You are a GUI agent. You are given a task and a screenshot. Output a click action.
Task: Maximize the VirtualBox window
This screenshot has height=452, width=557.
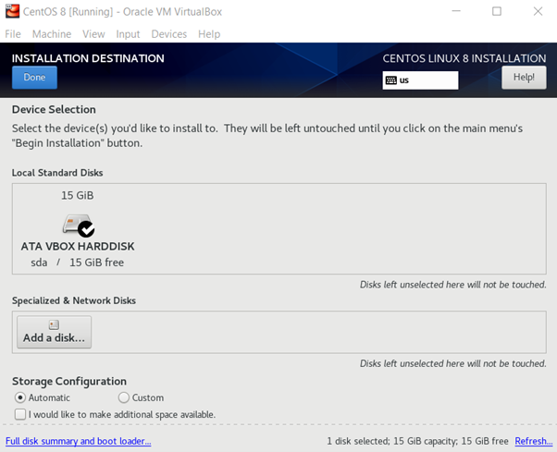click(496, 12)
